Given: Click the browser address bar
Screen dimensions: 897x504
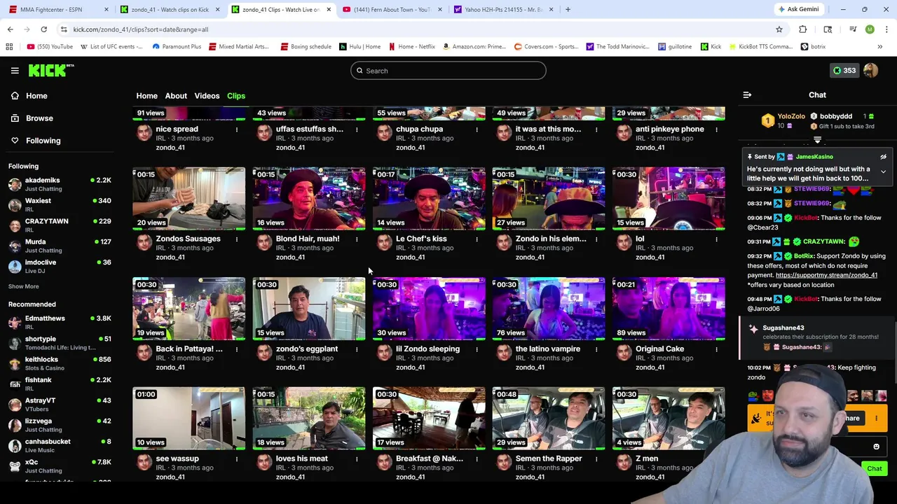Looking at the screenshot, I should click(413, 29).
